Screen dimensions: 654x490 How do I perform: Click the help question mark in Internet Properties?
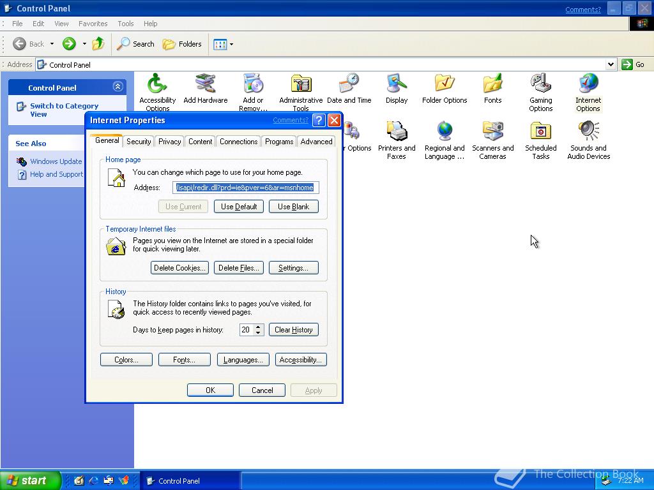tap(319, 121)
